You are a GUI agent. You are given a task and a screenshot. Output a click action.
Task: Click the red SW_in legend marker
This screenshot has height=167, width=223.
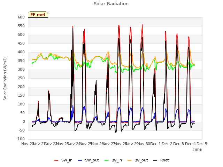pyautogui.click(x=56, y=161)
